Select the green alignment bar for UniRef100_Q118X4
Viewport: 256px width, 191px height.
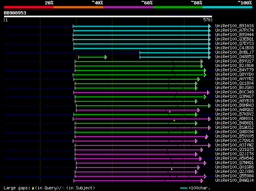coord(135,84)
